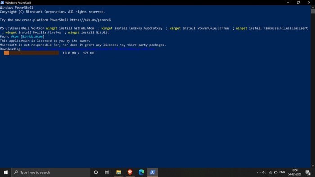Click the 'Found Atom [GitHub.Atom]' line
This screenshot has width=315, height=177.
tap(22, 36)
